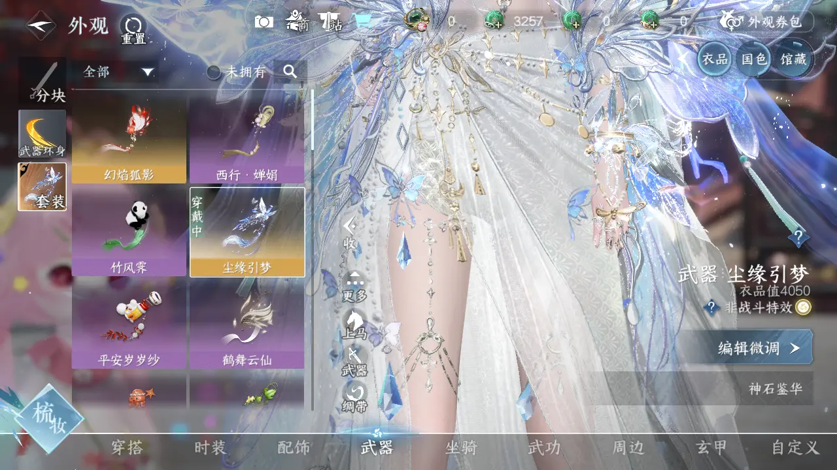This screenshot has width=837, height=470.
Task: Switch to the 坐骑 tab
Action: point(461,447)
